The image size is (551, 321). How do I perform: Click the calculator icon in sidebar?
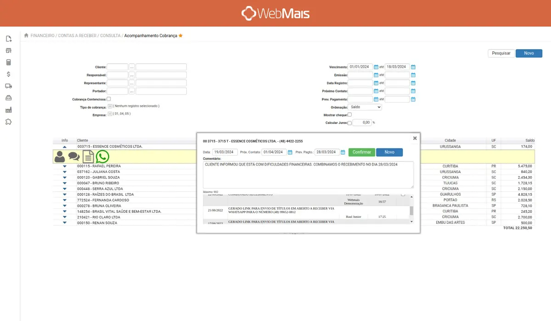click(x=8, y=62)
